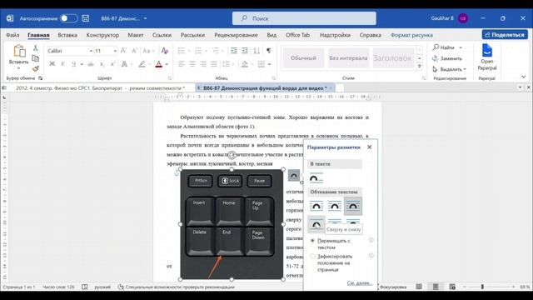
Task: Close the Параметры разметки panel
Action: click(370, 147)
